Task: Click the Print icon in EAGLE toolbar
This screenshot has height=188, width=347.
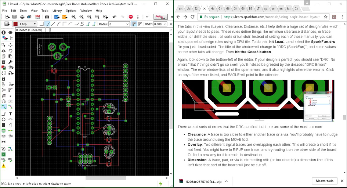Action: 22,17
